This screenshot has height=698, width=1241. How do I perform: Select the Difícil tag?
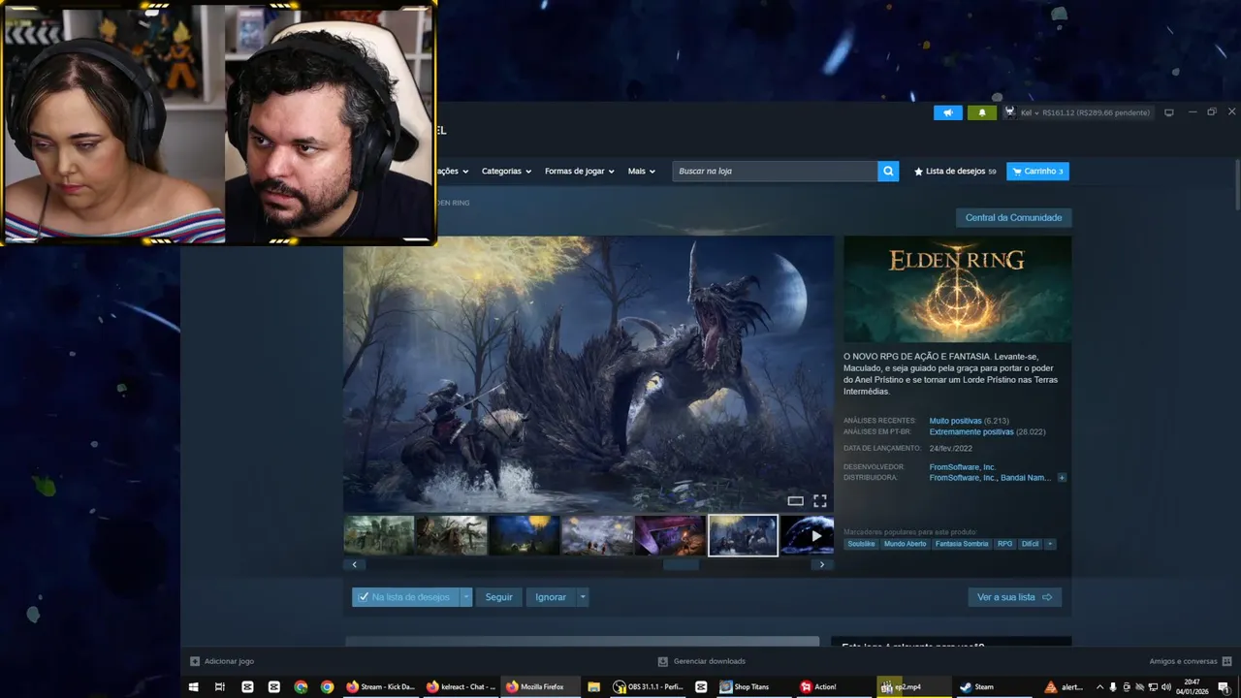coord(1030,544)
